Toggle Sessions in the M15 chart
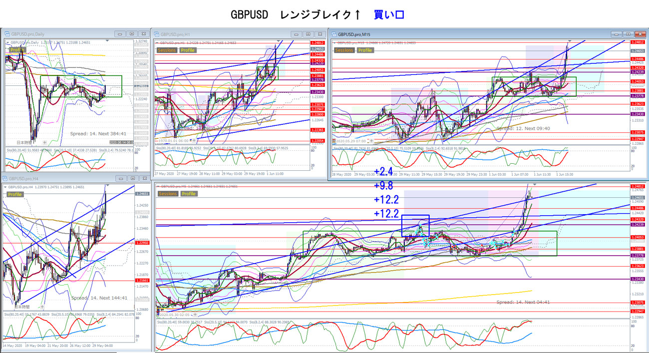The height and width of the screenshot is (353, 649). point(344,50)
